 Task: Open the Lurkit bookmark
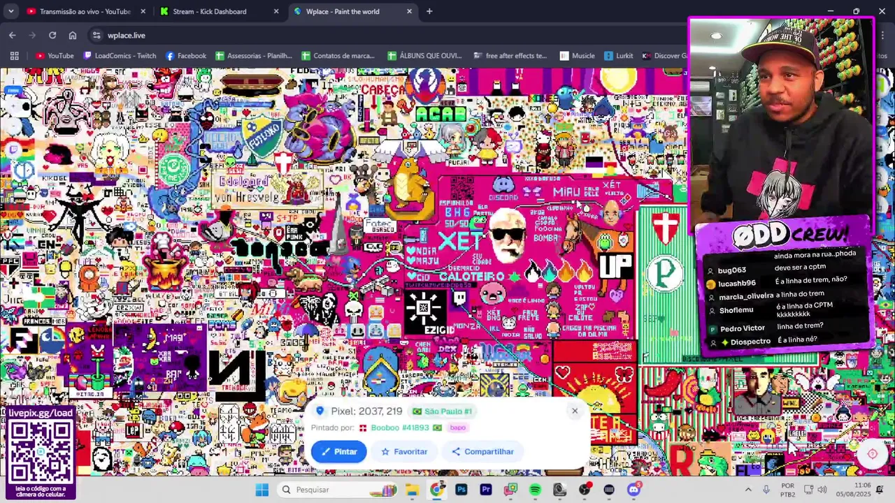coord(619,56)
